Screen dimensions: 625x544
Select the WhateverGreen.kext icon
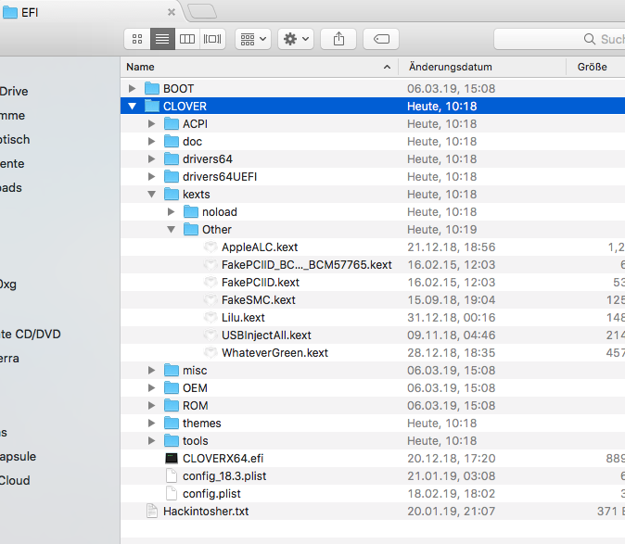[210, 352]
